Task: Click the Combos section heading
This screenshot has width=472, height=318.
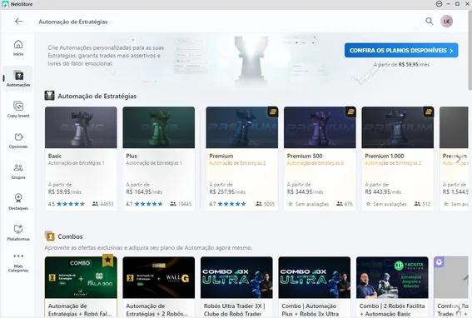Action: 70,236
